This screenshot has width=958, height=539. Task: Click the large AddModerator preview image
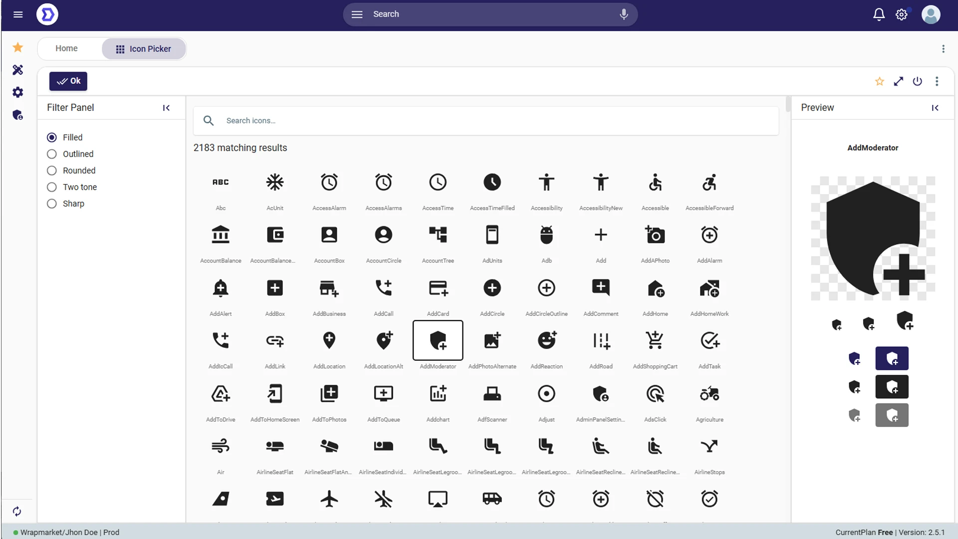pyautogui.click(x=873, y=238)
